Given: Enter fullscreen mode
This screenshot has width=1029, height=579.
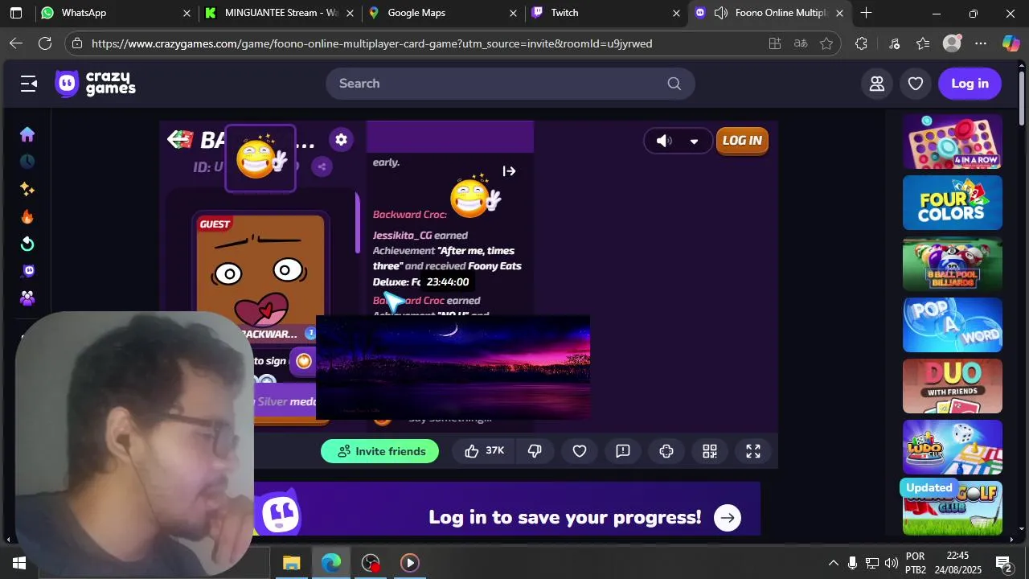Looking at the screenshot, I should coord(753,451).
